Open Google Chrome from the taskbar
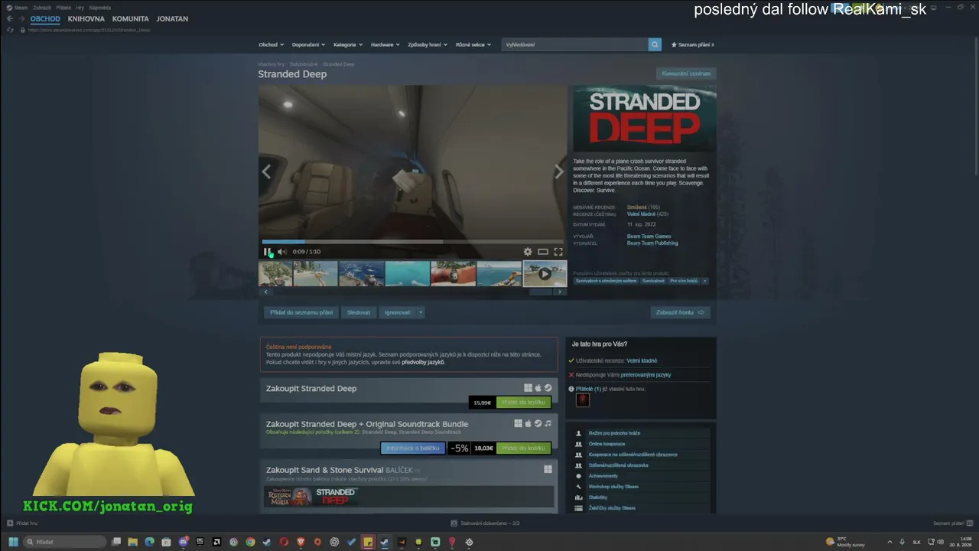Screen dimensions: 979x551 250,542
